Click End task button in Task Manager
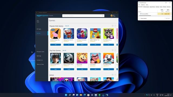This screenshot has height=97, width=173. [168, 18]
